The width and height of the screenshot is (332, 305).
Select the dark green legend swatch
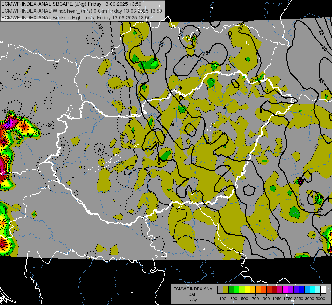click(231, 290)
